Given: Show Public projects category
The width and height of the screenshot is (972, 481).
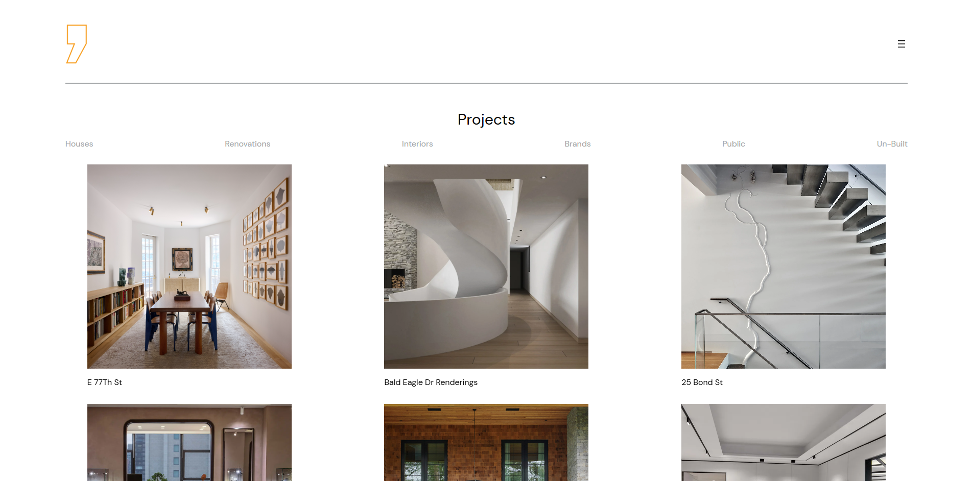Looking at the screenshot, I should tap(733, 144).
